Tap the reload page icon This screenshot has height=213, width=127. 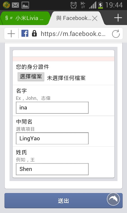[x=116, y=34]
